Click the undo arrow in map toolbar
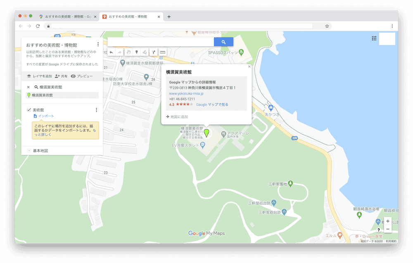This screenshot has width=413, height=263. coord(112,52)
